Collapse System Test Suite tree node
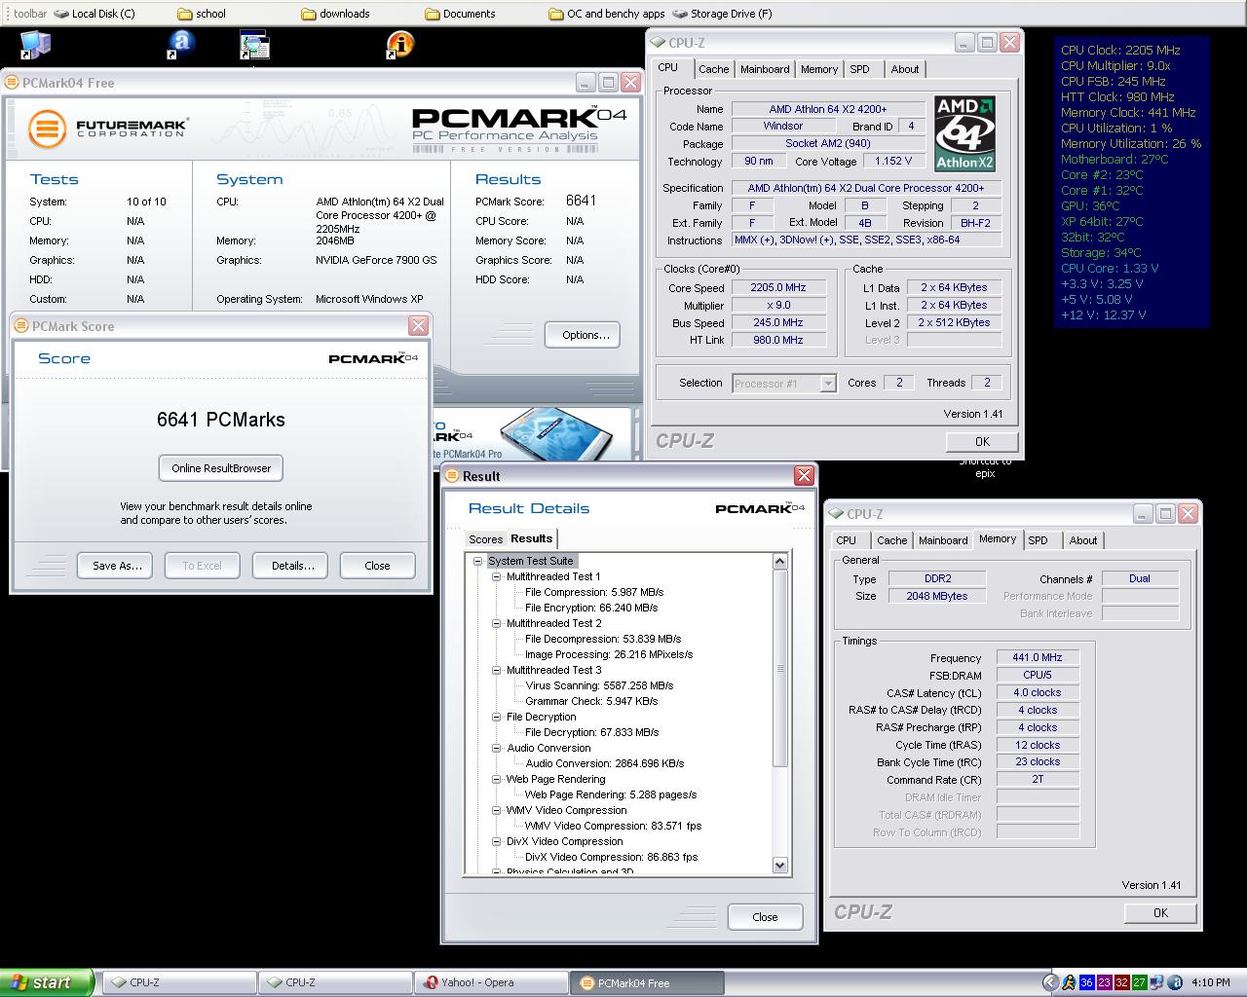 click(478, 562)
